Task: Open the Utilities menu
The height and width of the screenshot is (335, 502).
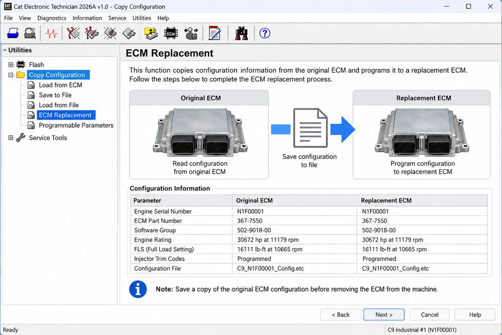Action: point(142,18)
